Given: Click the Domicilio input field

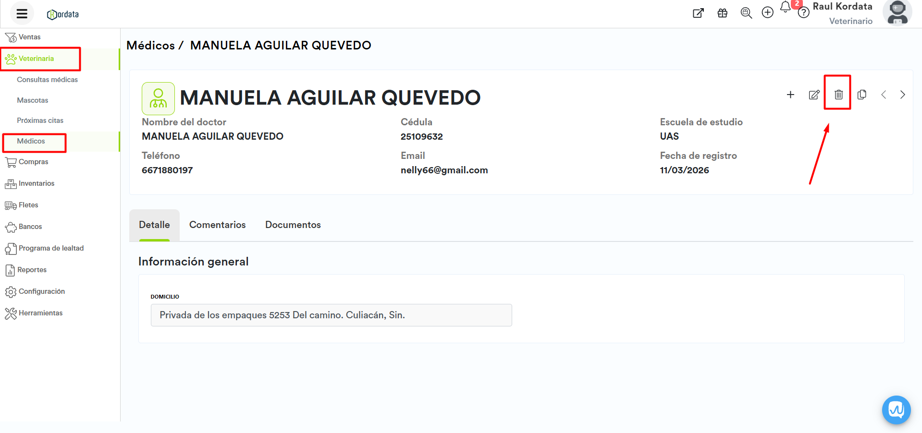Looking at the screenshot, I should (x=331, y=315).
